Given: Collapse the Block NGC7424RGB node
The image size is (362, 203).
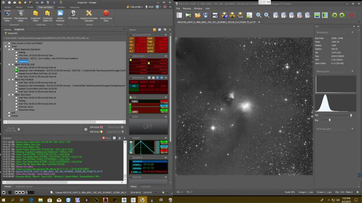Looking at the screenshot, I should (9, 80).
